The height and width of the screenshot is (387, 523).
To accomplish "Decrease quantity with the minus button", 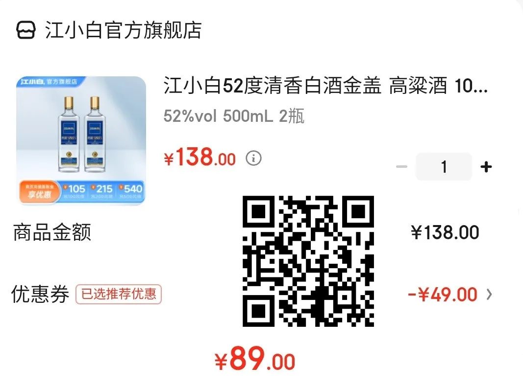I will pyautogui.click(x=401, y=166).
